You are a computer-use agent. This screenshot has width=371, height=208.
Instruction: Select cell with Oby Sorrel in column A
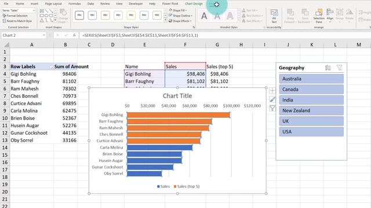(32, 140)
